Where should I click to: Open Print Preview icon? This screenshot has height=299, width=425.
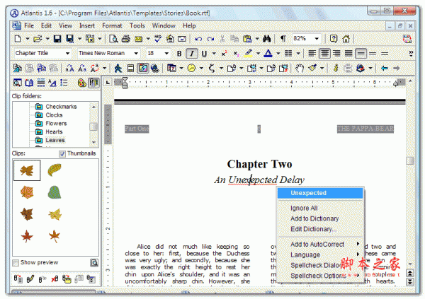point(113,39)
